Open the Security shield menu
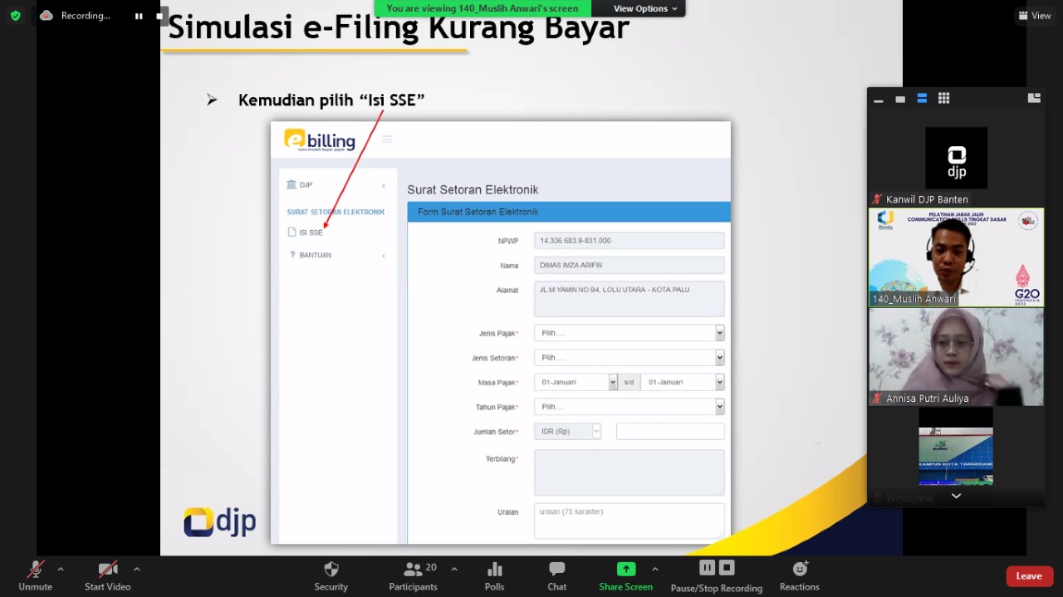The width and height of the screenshot is (1063, 597). pos(331,576)
